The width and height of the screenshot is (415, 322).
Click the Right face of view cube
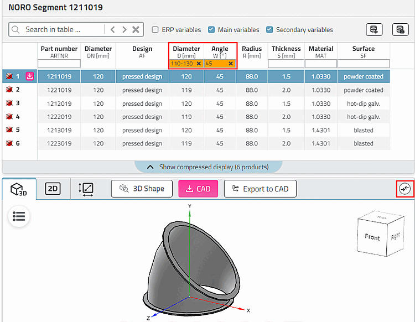click(x=395, y=236)
